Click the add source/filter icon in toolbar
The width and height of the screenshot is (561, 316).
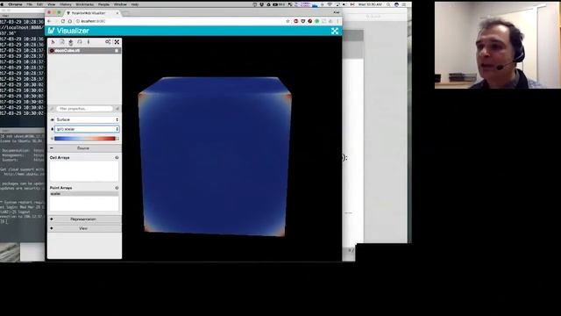[71, 42]
